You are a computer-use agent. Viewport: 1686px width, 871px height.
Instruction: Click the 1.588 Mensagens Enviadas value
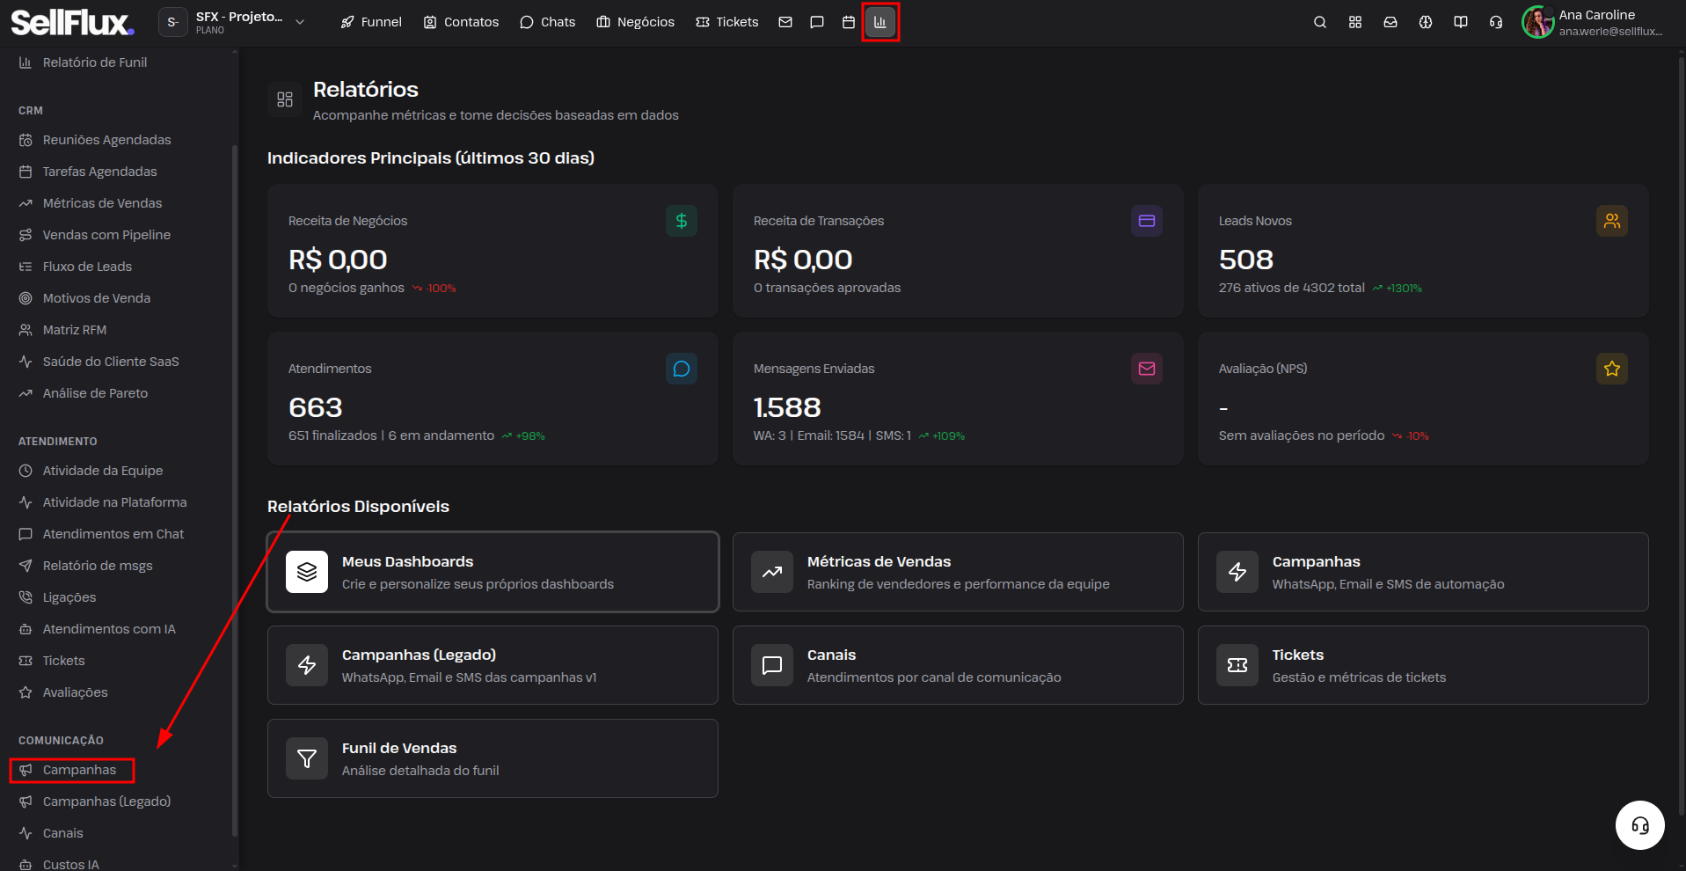pyautogui.click(x=787, y=407)
